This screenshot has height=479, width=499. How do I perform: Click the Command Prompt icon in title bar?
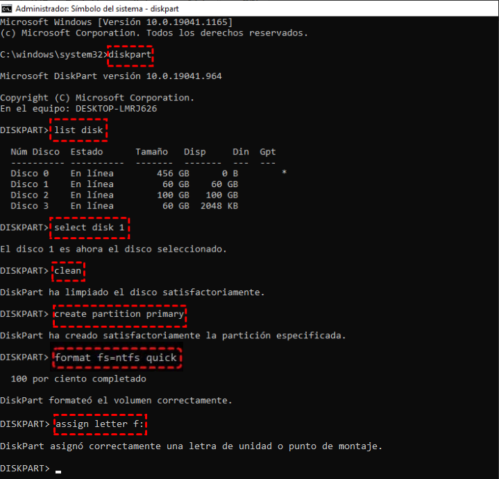[x=6, y=8]
